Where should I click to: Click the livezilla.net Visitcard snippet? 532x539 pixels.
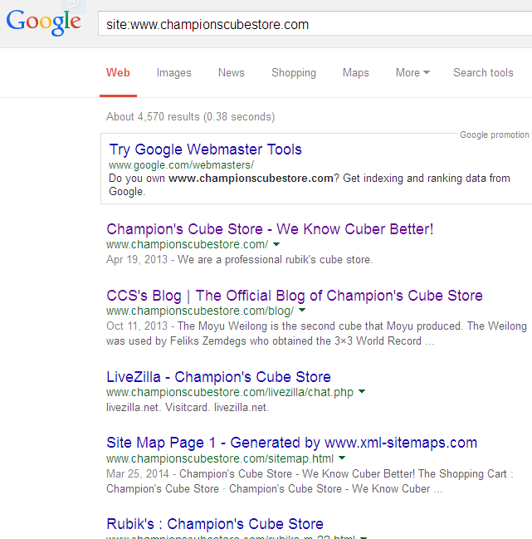(x=188, y=407)
